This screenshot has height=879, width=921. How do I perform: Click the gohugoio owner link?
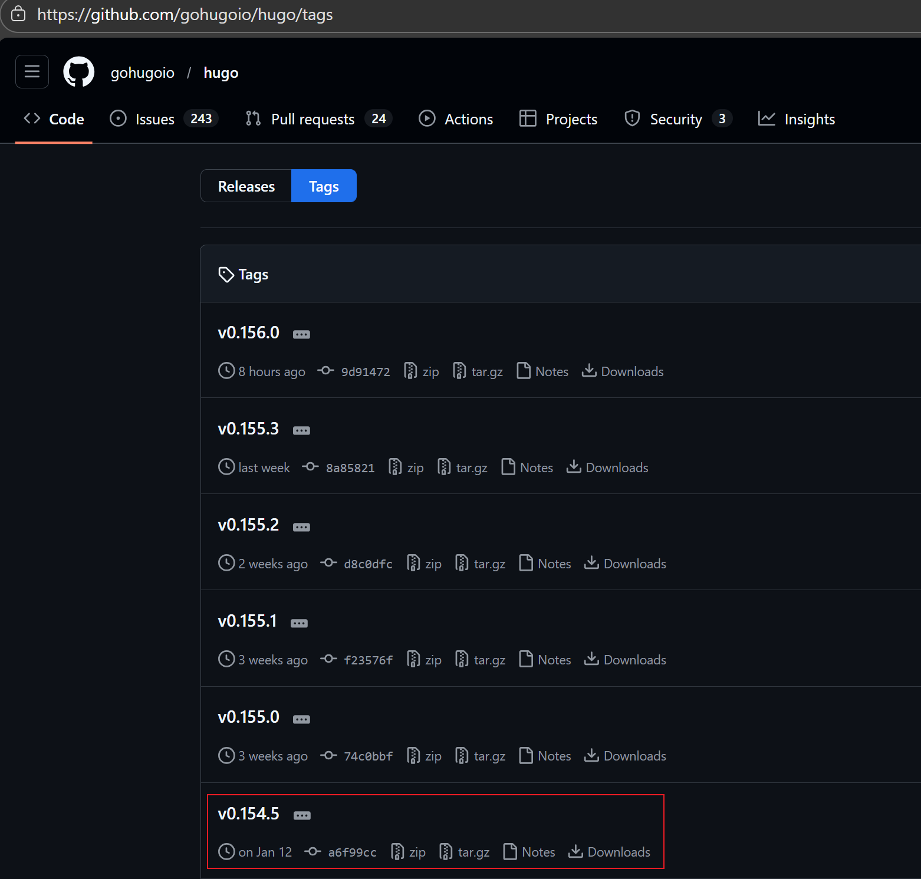pos(143,73)
